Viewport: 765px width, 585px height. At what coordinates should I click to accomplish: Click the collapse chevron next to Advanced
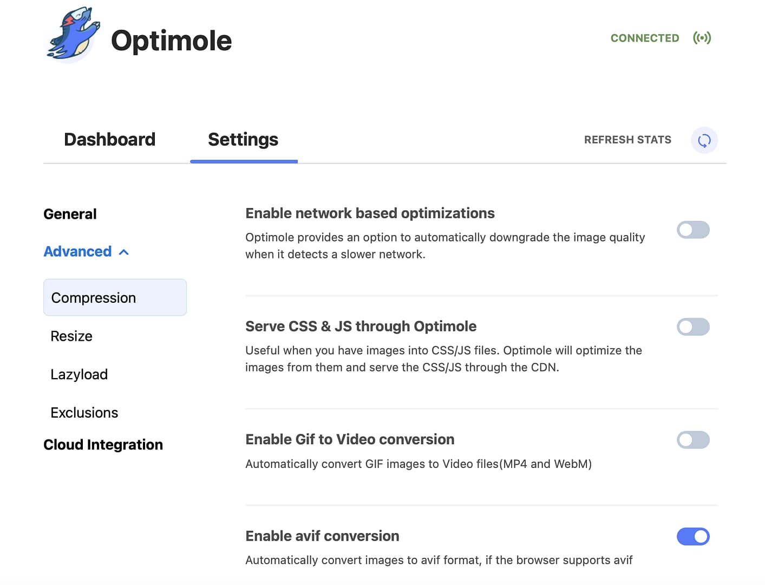tap(123, 251)
